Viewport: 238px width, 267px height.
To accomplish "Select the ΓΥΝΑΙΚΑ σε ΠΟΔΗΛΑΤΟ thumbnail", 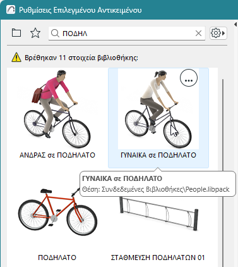I will [158, 109].
